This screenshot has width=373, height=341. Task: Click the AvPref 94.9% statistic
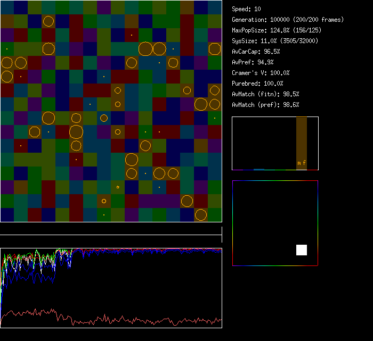(253, 62)
